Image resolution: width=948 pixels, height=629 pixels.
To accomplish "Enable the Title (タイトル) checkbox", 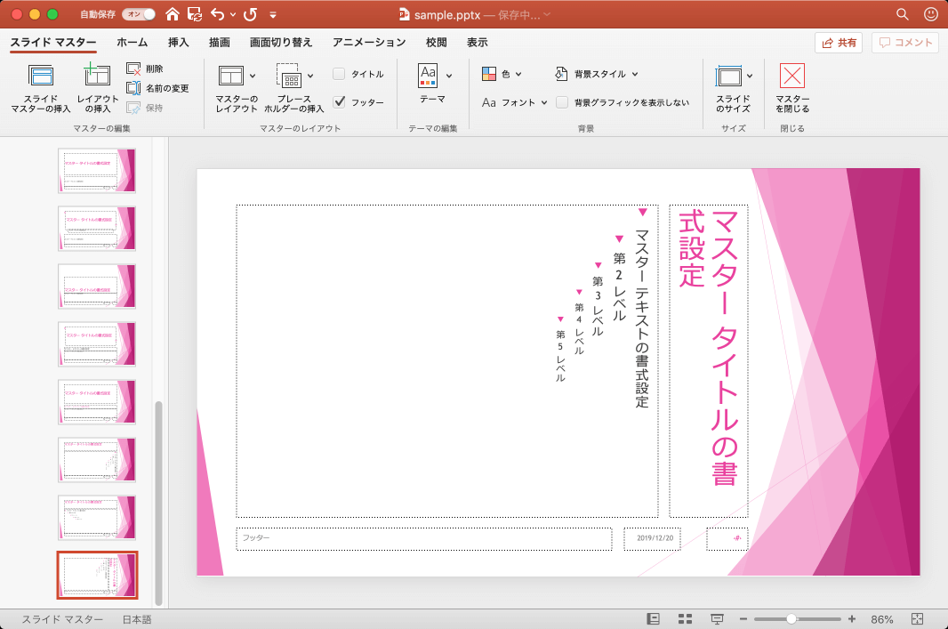I will tap(339, 74).
